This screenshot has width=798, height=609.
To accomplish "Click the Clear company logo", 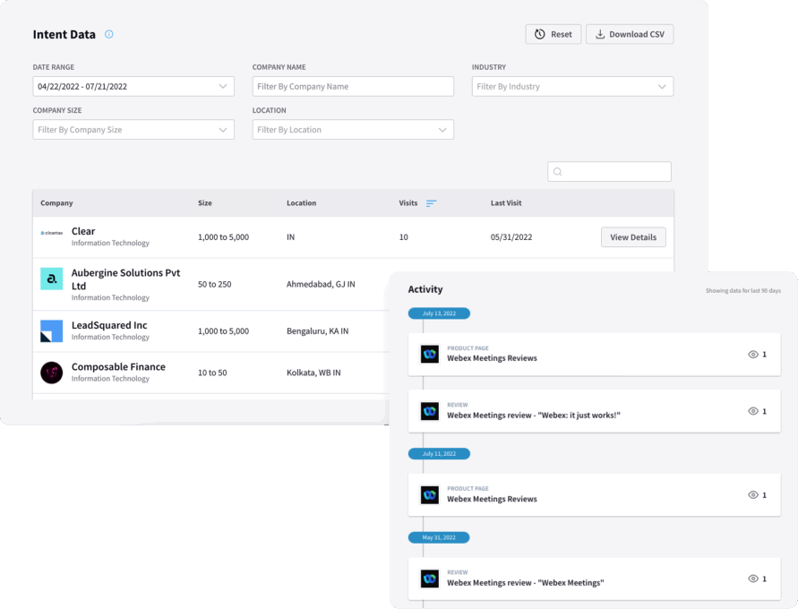I will (x=51, y=233).
